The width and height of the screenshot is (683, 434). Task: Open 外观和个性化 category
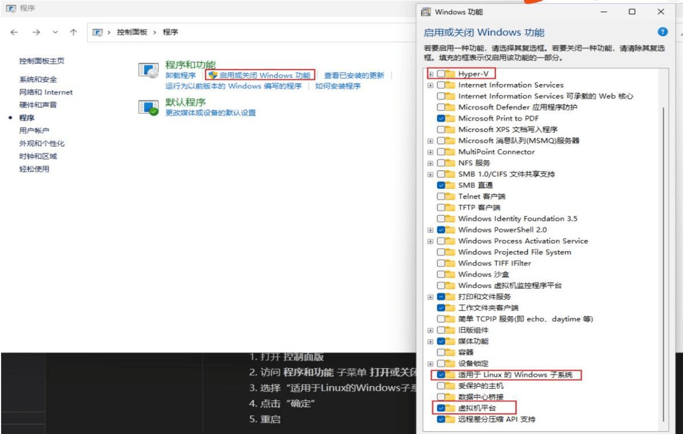pyautogui.click(x=42, y=143)
